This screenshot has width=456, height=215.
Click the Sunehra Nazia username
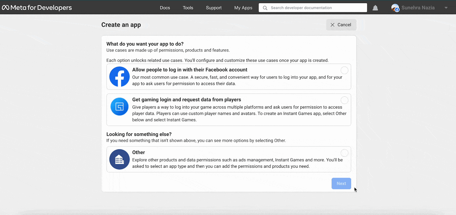[418, 8]
